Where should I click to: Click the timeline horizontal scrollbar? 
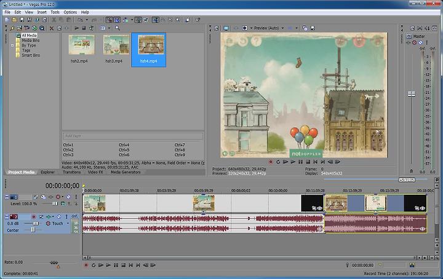[x=251, y=258]
